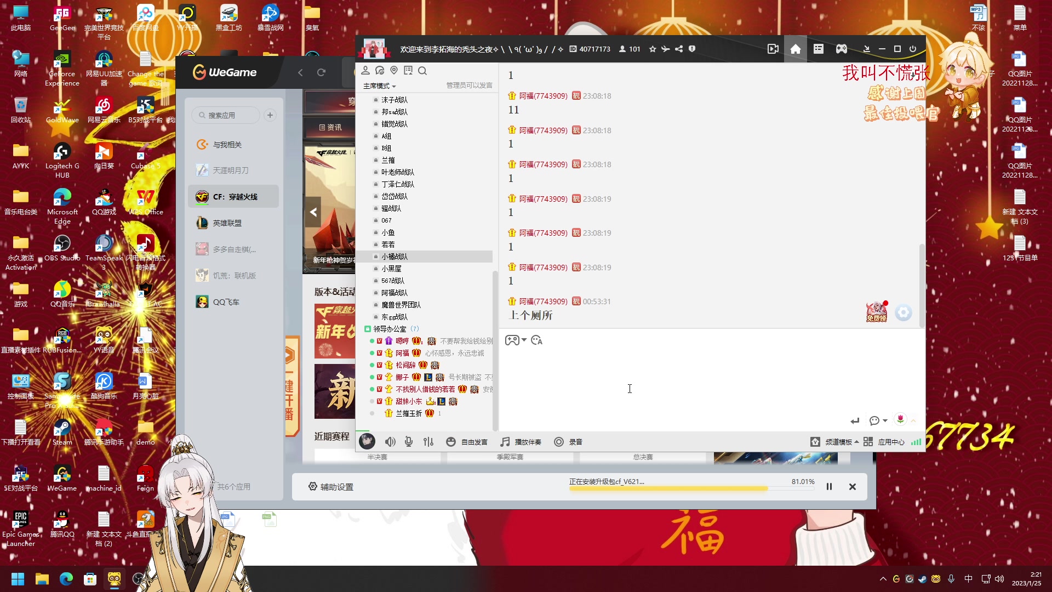1052x592 pixels.
Task: Click into the YY chat message input
Action: [711, 384]
